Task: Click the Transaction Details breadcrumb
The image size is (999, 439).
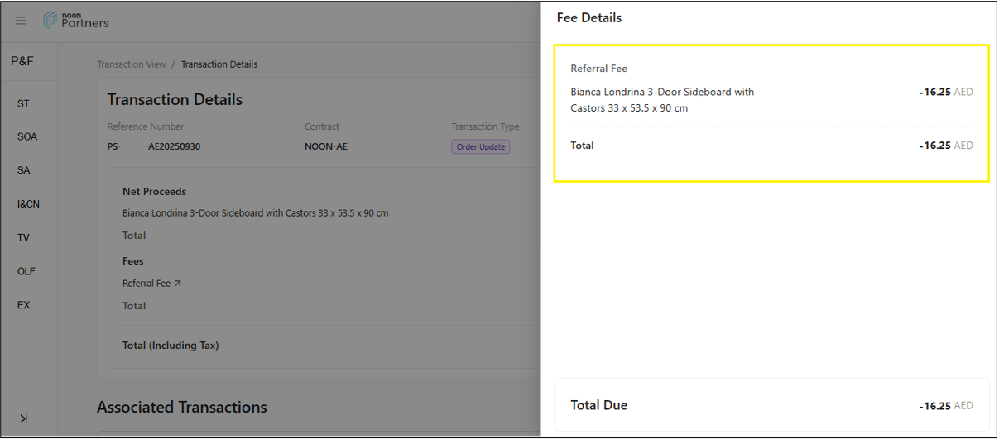Action: point(219,64)
